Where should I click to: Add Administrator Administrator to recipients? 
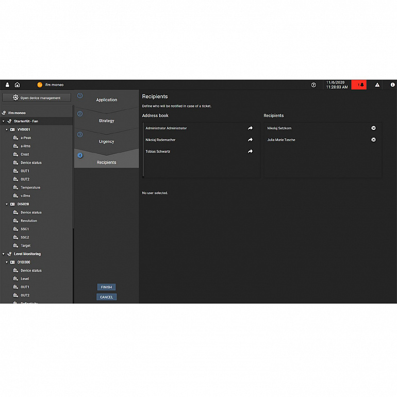250,128
